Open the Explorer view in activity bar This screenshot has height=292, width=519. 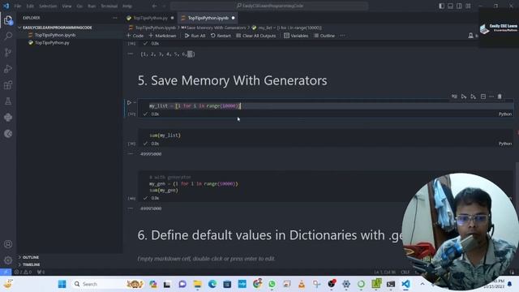pos(8,20)
